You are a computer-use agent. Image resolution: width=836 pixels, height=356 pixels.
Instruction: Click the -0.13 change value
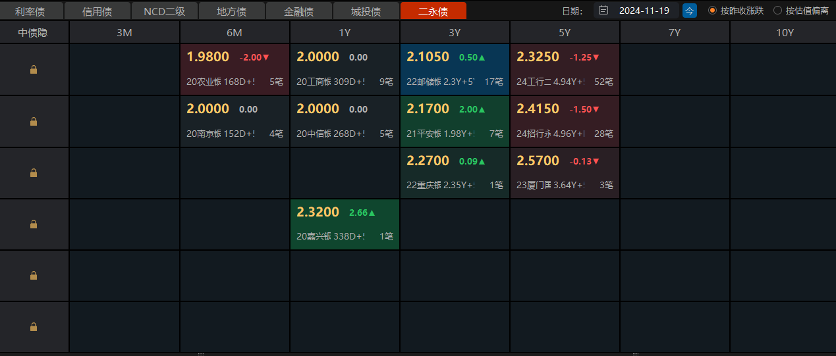point(584,161)
